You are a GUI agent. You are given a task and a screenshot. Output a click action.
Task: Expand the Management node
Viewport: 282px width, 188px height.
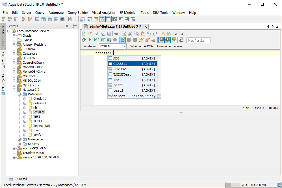point(19,139)
